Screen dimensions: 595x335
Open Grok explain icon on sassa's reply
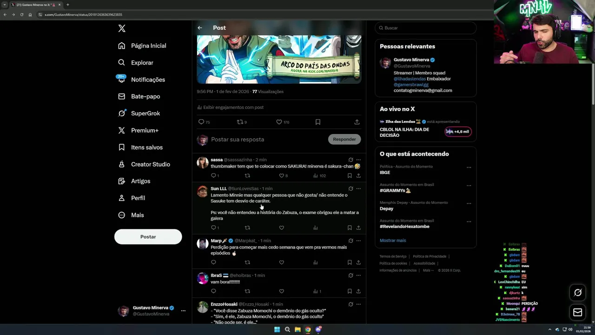(350, 160)
